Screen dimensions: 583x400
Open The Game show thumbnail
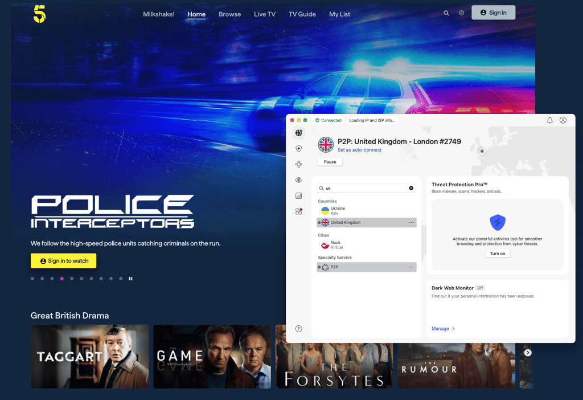212,357
